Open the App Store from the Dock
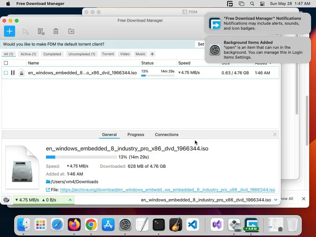Screen dimensions: 316x237 108,224
